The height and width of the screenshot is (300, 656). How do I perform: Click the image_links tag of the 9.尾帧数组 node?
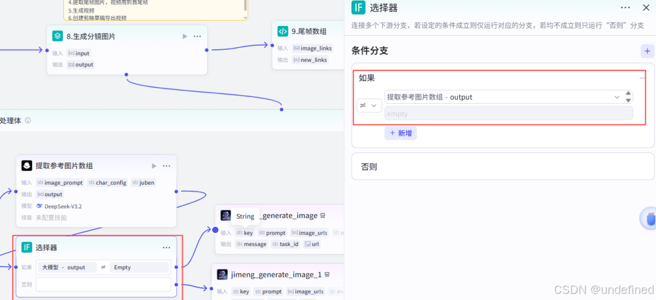coord(313,48)
